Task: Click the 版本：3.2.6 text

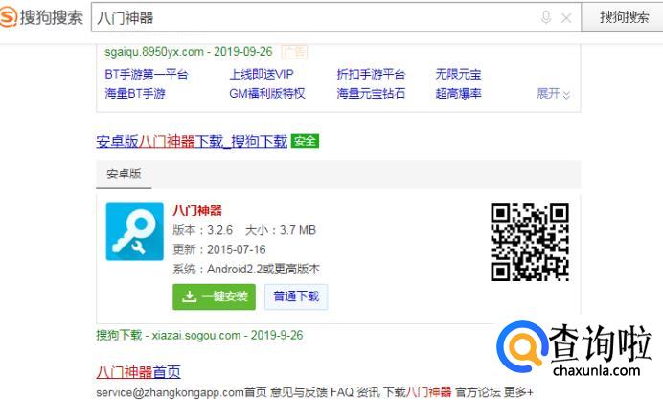Action: [x=202, y=230]
